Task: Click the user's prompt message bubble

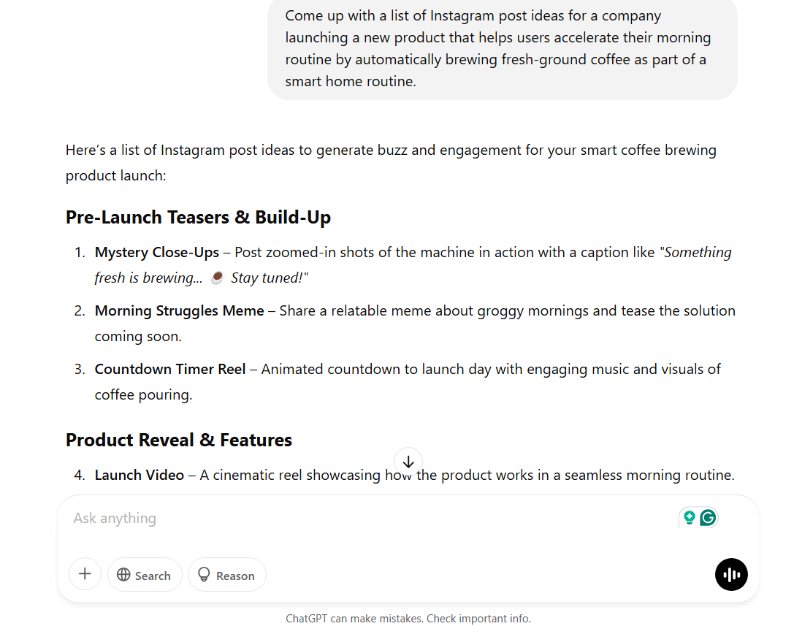Action: (503, 49)
